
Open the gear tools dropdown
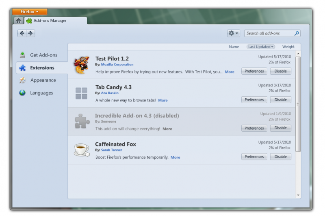[234, 33]
